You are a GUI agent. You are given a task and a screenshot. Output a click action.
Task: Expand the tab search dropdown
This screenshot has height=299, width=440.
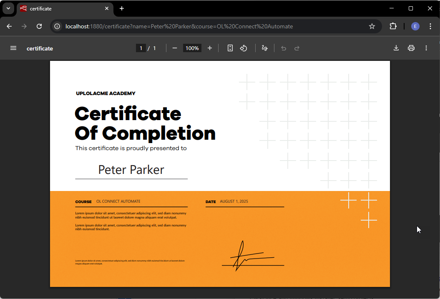point(8,8)
